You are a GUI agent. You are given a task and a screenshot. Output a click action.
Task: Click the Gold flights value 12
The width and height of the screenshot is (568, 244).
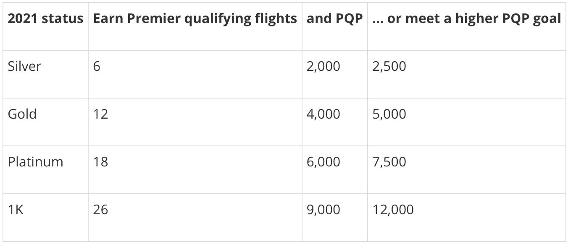100,114
